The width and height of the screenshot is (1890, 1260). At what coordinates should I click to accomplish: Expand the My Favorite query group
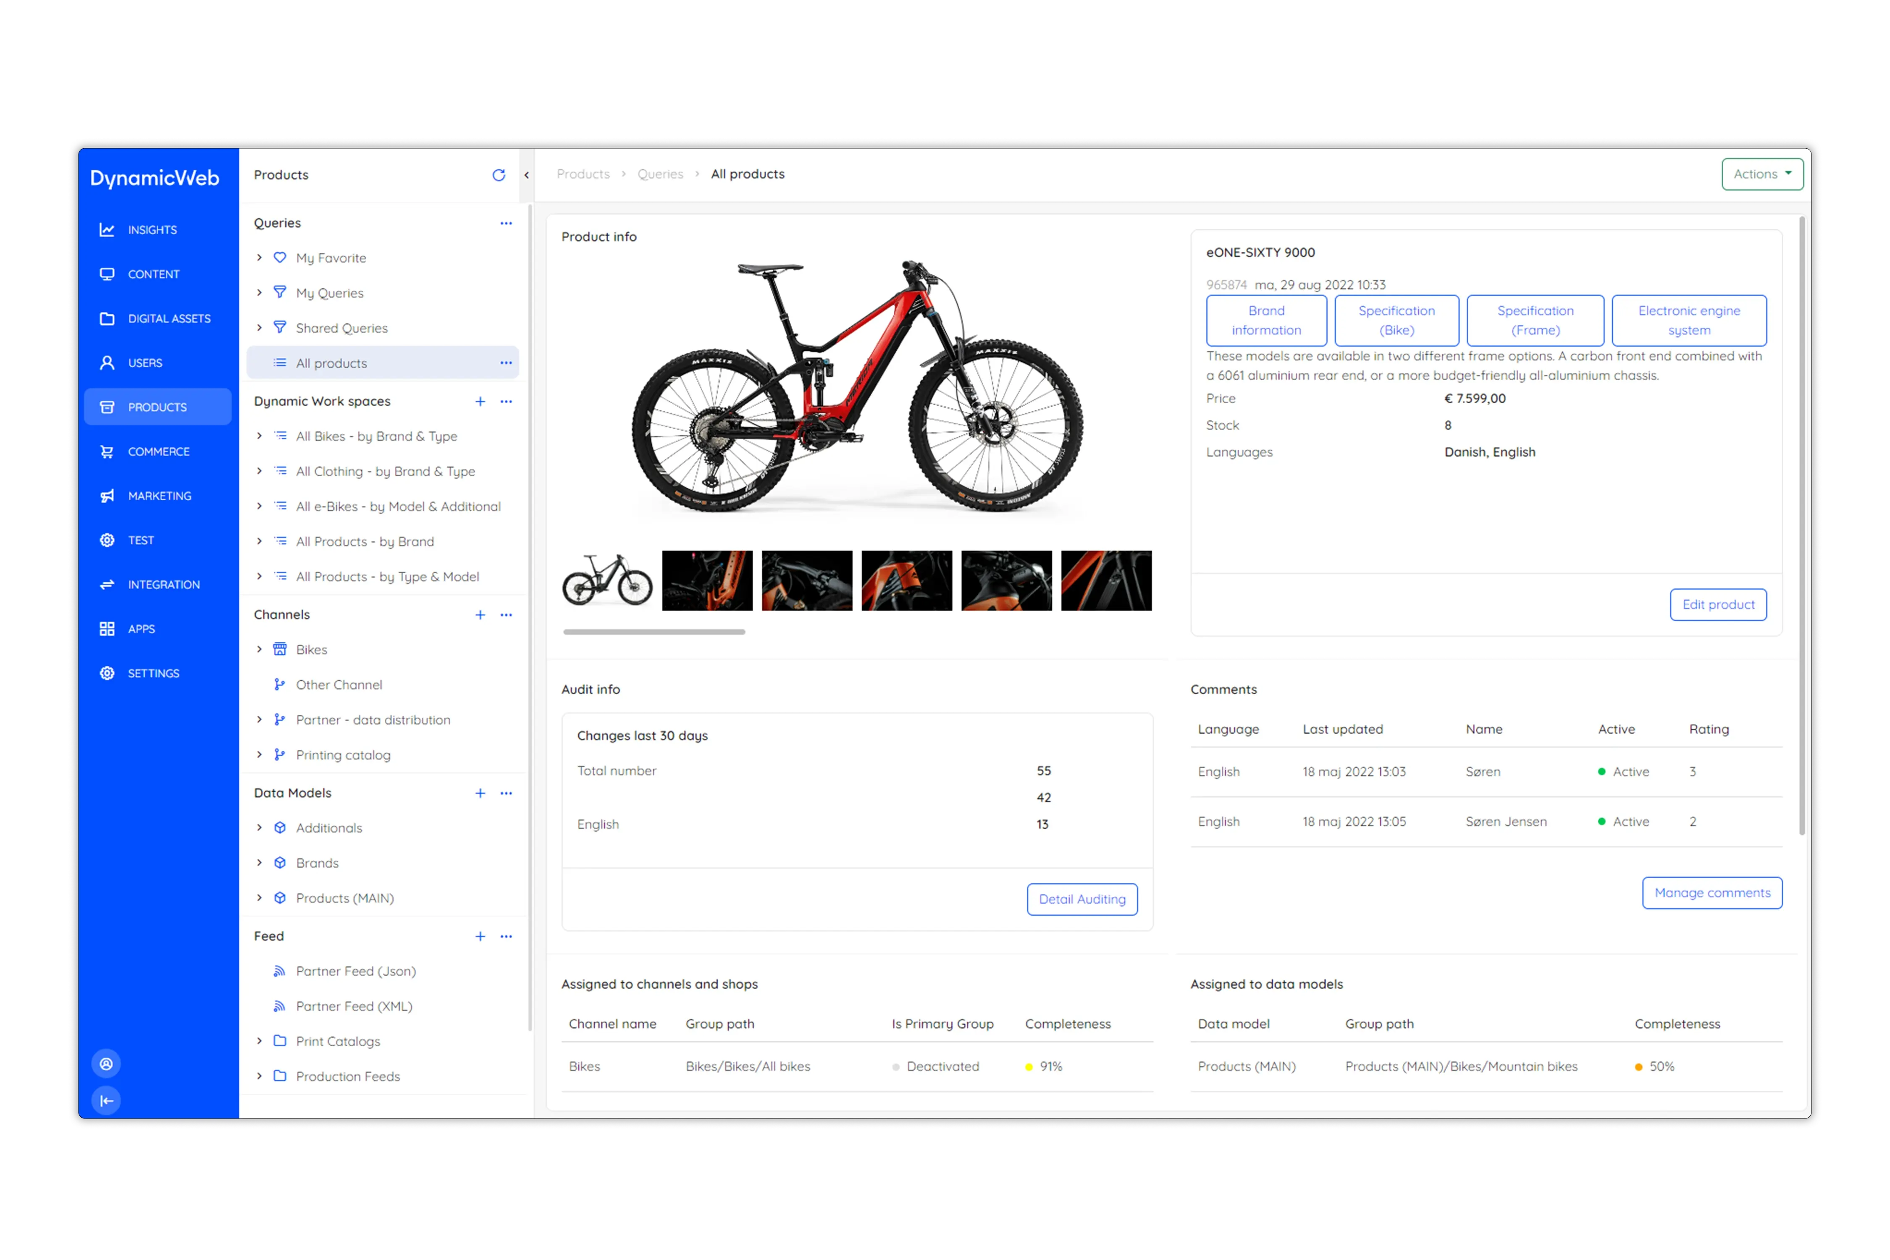259,257
